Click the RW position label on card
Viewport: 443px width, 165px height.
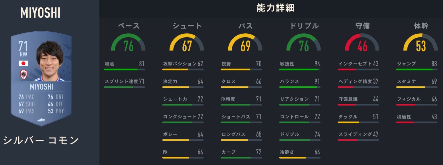pos(23,55)
